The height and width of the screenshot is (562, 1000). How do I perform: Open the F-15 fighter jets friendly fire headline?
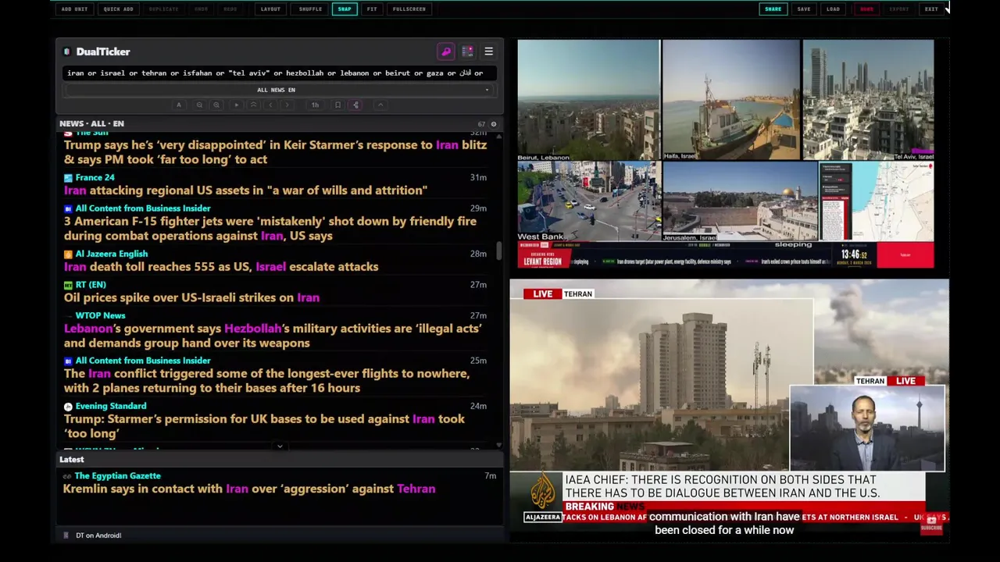[x=270, y=229]
